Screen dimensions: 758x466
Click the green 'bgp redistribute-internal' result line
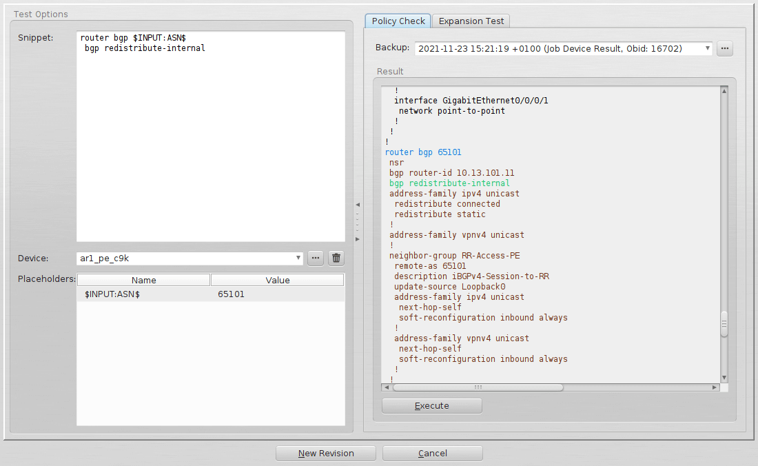449,183
